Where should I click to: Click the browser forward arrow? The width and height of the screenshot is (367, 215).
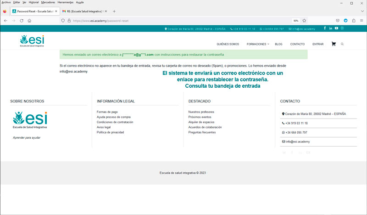(14, 21)
